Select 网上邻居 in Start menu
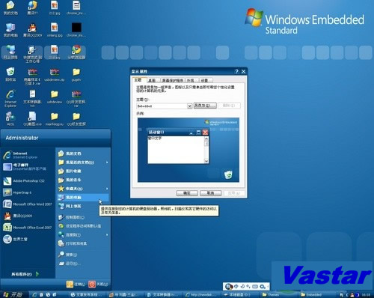The height and width of the screenshot is (298, 374). tap(83, 206)
